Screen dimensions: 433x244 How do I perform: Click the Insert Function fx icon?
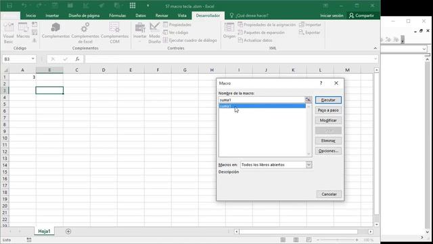click(x=77, y=59)
